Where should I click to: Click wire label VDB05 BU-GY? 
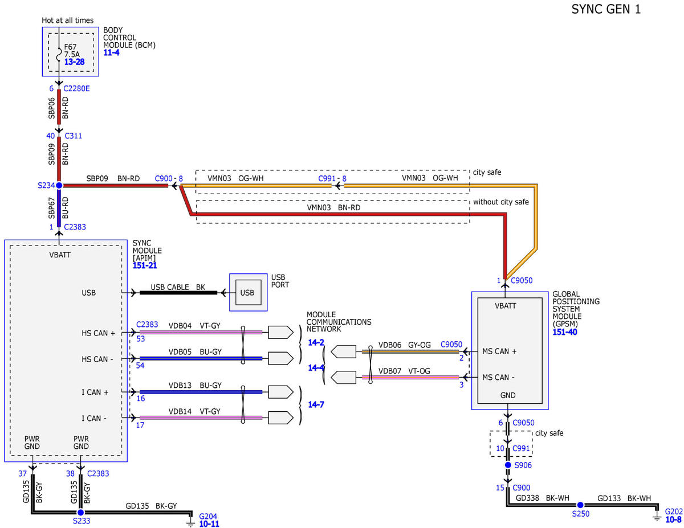click(195, 352)
